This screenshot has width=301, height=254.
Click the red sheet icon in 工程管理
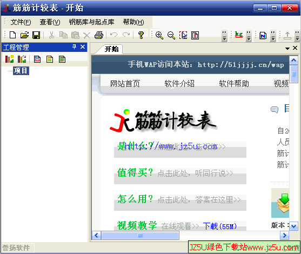[x=37, y=59]
